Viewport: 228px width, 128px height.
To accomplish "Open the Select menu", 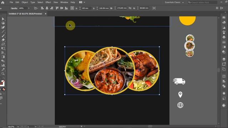I will tap(40, 2).
